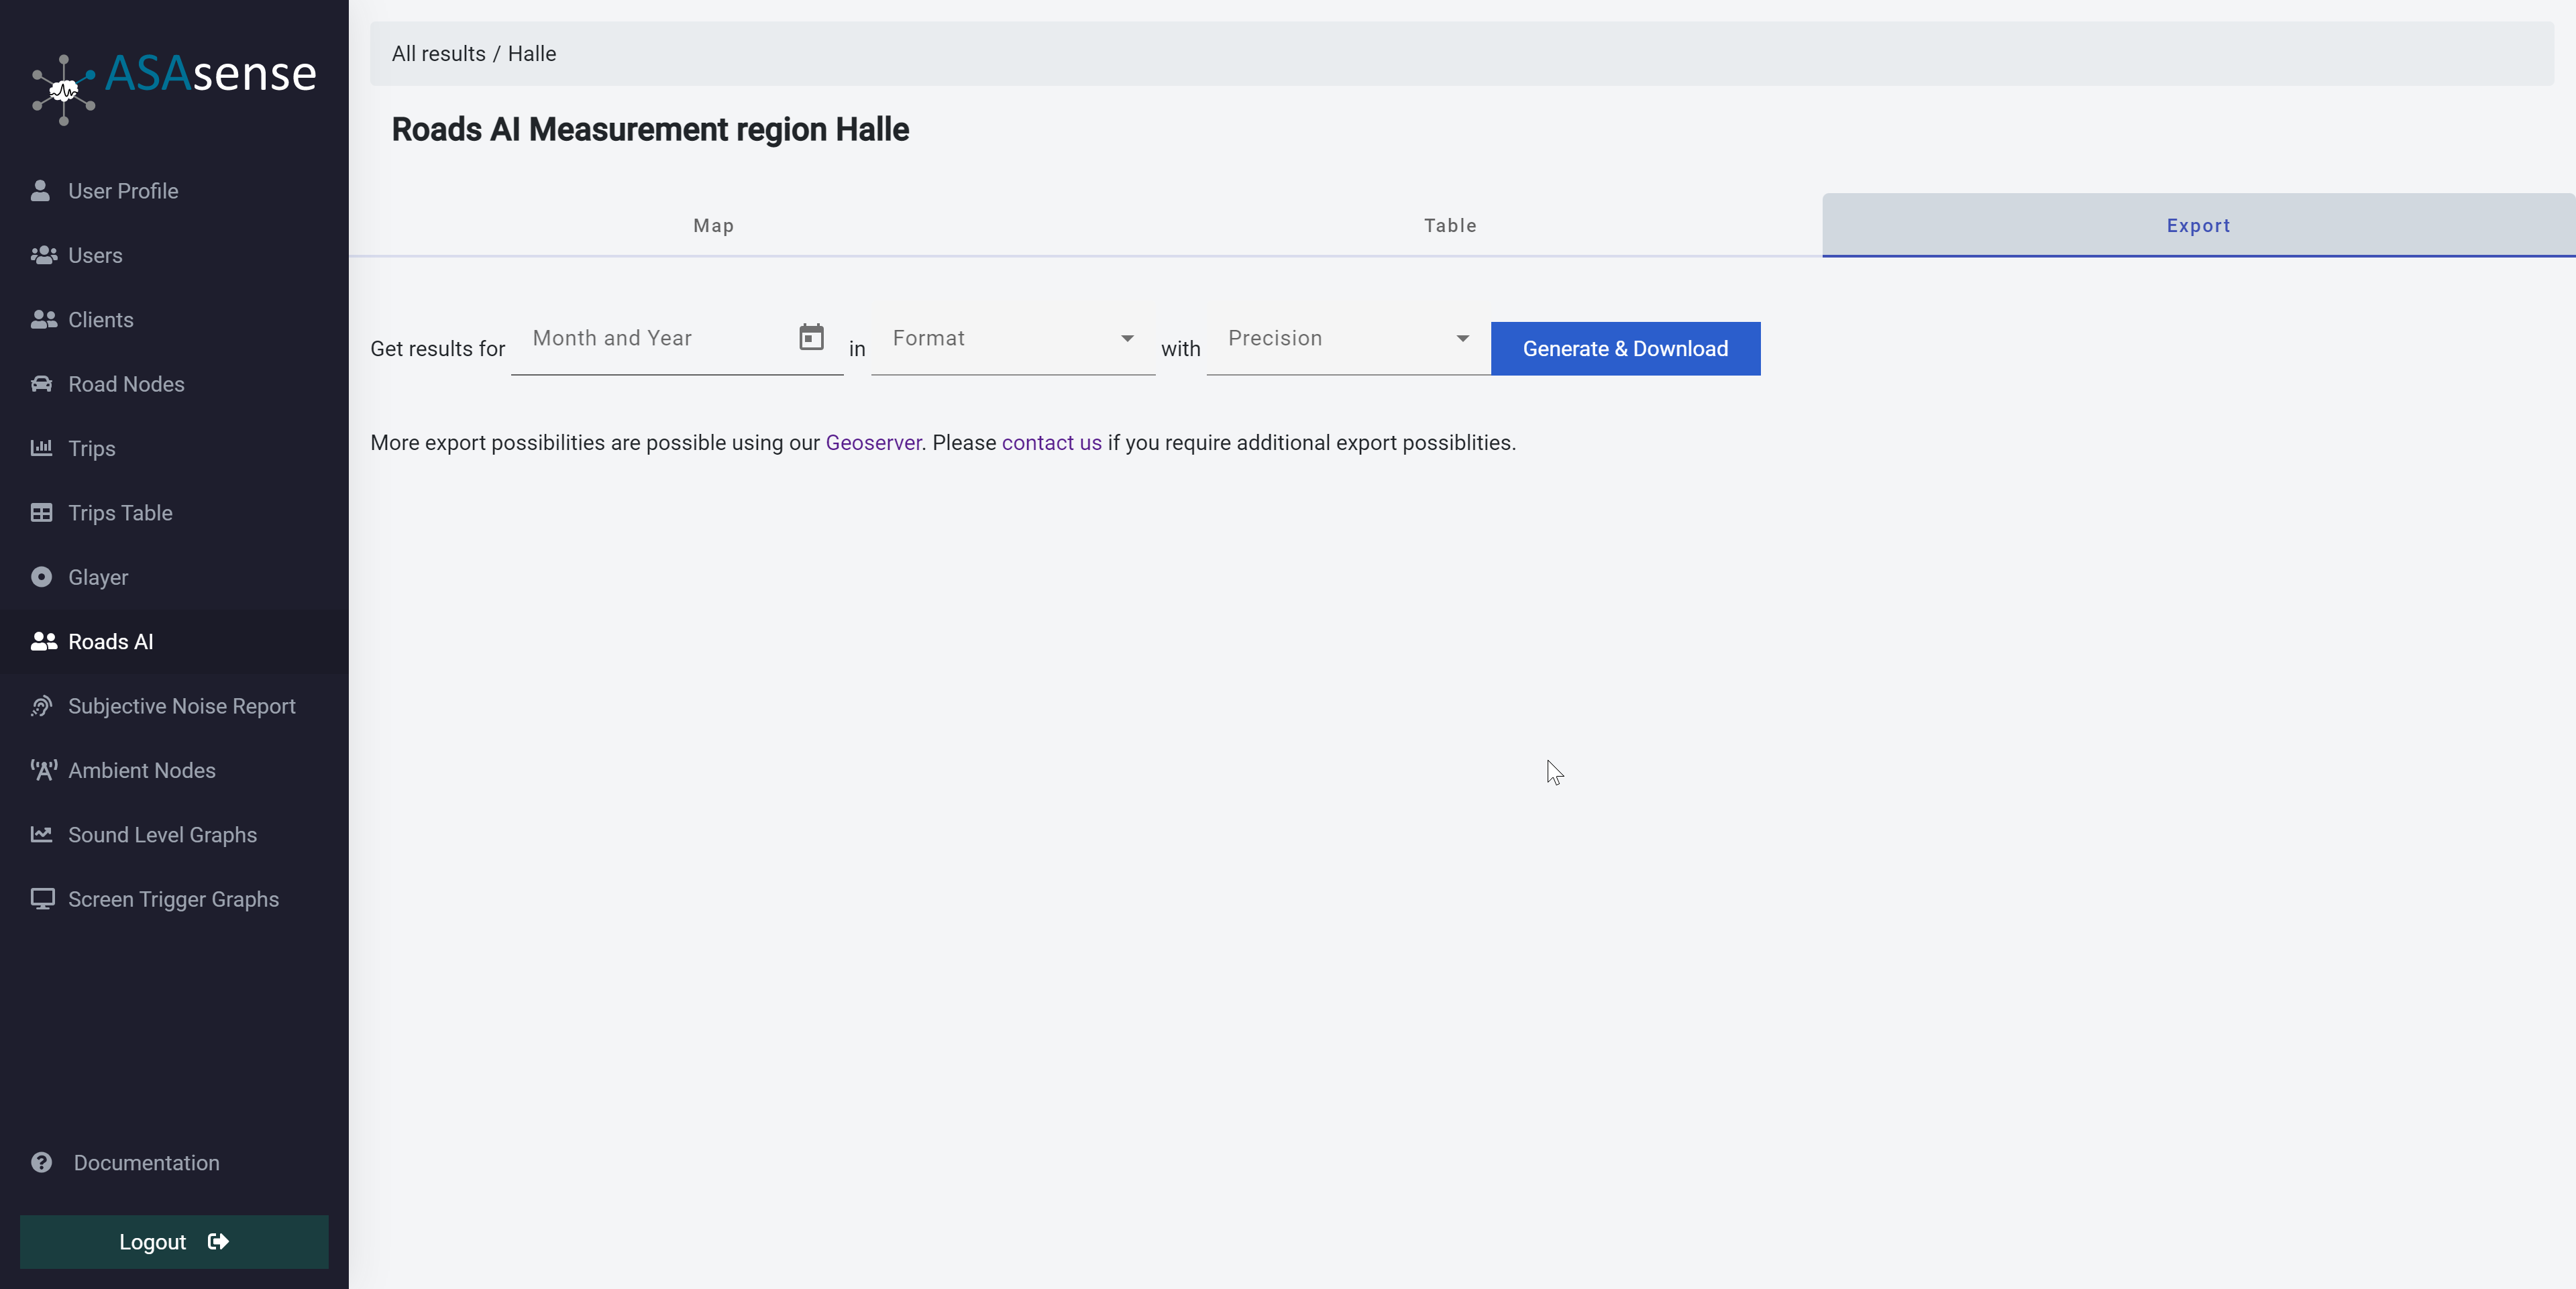Click the Logout button
The image size is (2576, 1289).
point(174,1241)
